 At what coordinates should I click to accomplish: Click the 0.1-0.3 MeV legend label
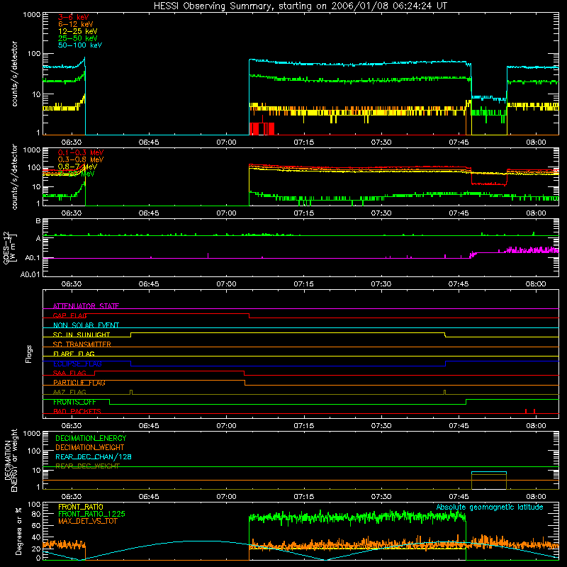tap(81, 152)
